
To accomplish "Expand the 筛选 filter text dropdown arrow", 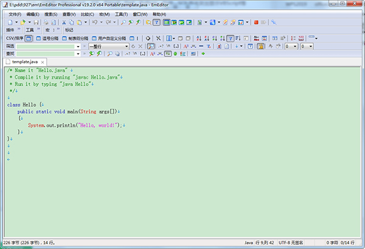I will (77, 46).
